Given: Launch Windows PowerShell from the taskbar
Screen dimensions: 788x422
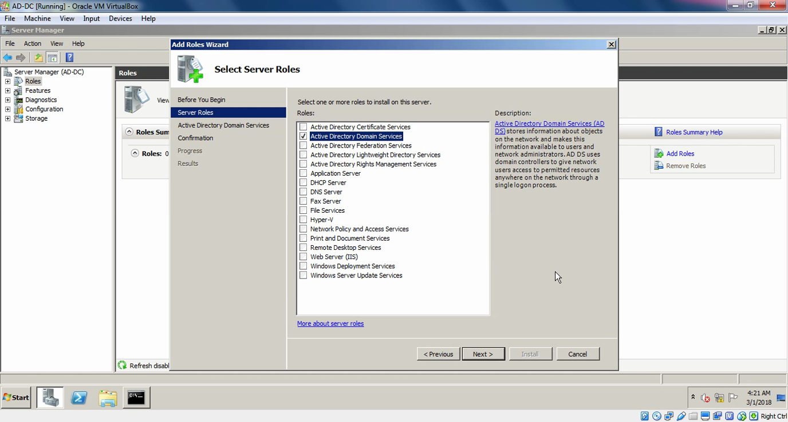Looking at the screenshot, I should point(78,398).
